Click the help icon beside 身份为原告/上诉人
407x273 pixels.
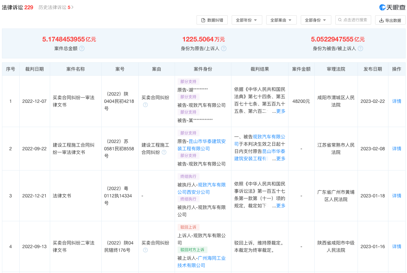(224, 48)
